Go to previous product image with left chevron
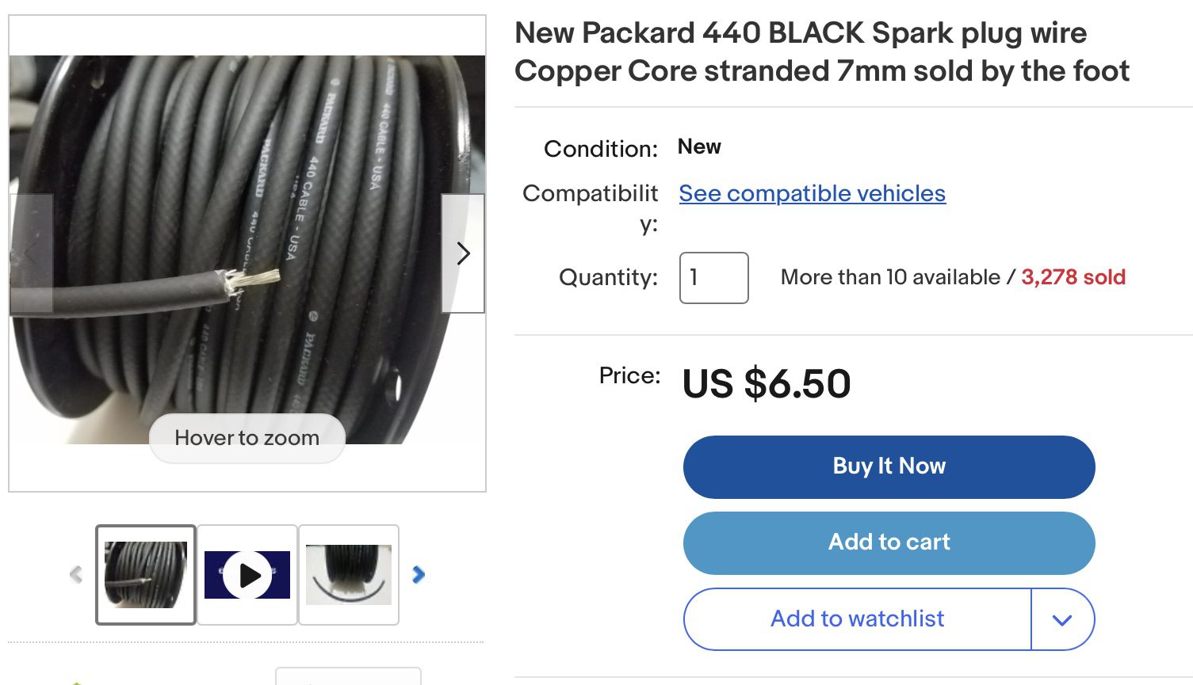This screenshot has width=1193, height=685. (x=31, y=253)
